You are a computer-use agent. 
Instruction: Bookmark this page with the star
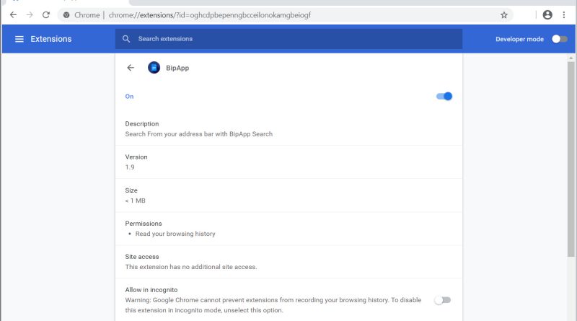(504, 14)
